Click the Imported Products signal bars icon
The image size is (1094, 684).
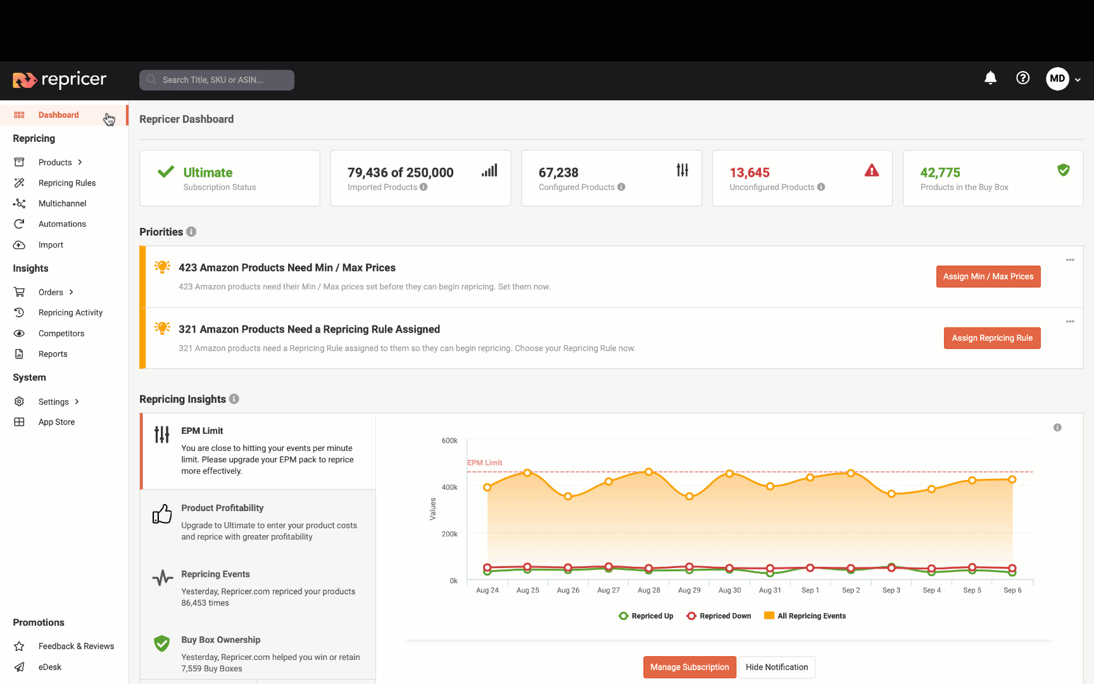(x=489, y=170)
